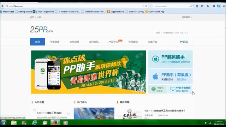
Task: Open the Web Slice Gallery bookmark
Action: 135,12
